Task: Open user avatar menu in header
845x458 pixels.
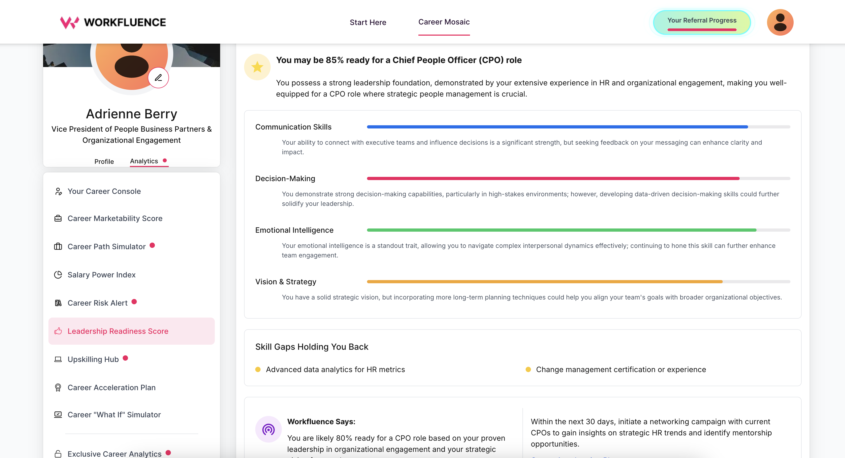Action: click(780, 22)
